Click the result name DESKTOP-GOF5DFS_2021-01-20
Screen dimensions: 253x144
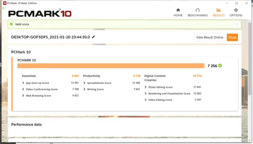coord(51,37)
